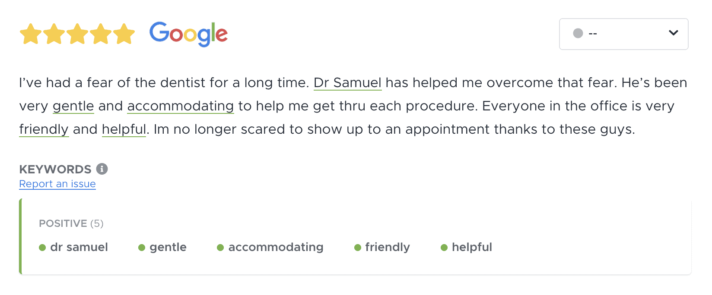Screen dimensions: 712x295
Task: Select the dr samuel keyword tag
Action: pos(79,247)
